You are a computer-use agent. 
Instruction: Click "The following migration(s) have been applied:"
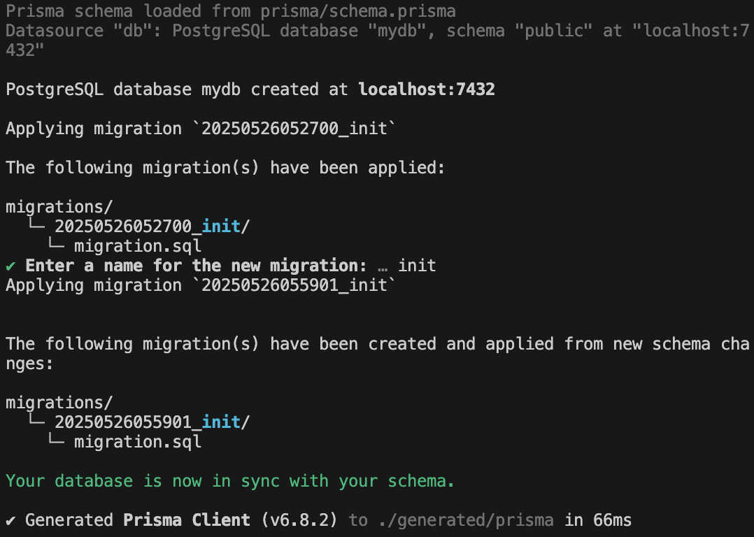(225, 168)
